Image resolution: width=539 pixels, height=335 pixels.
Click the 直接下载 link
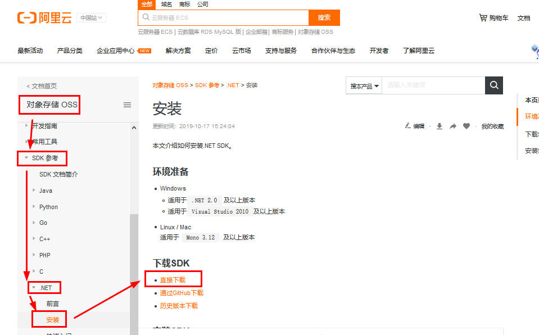(173, 280)
